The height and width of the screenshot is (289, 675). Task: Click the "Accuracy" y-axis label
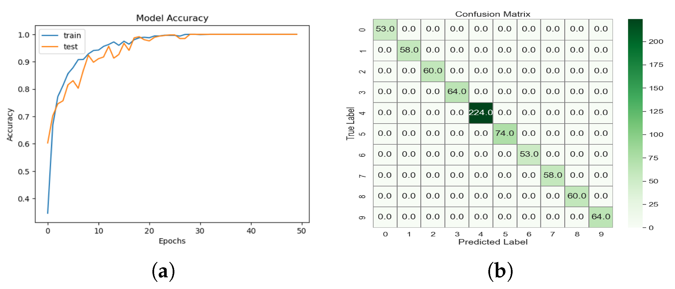10,124
